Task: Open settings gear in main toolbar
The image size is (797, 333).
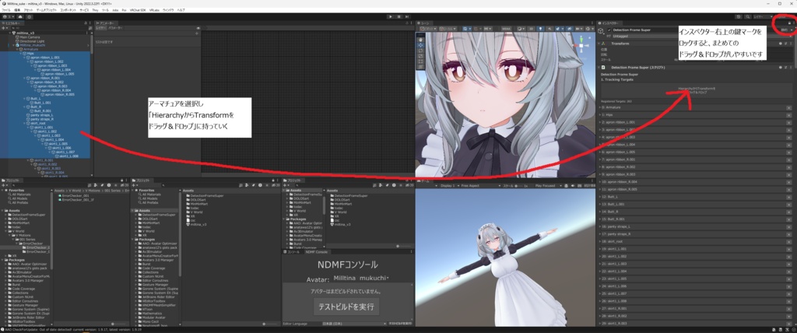Action: pos(30,17)
